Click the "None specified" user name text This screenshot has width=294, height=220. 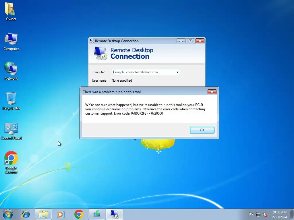click(122, 80)
